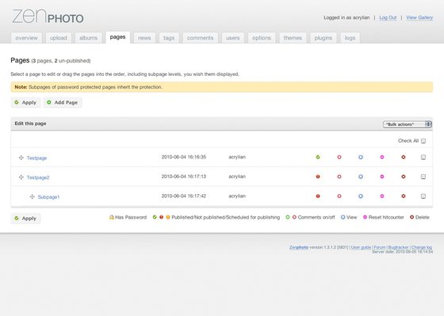Click author acrylian in Testpage row
The width and height of the screenshot is (444, 316).
click(x=237, y=157)
